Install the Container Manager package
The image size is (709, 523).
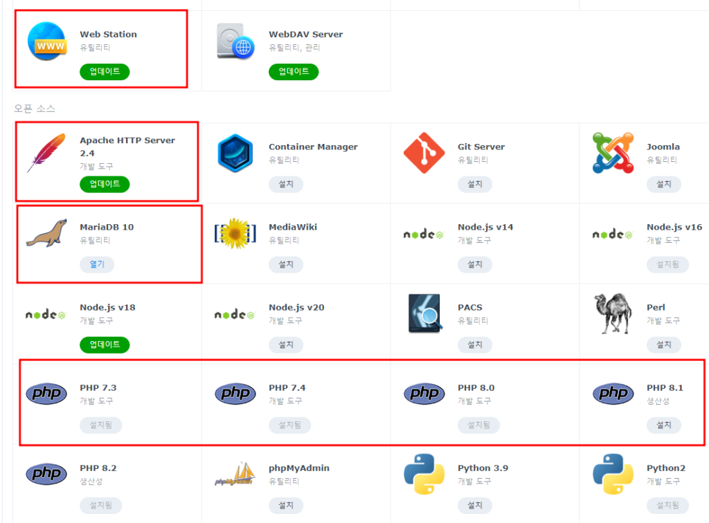click(286, 184)
